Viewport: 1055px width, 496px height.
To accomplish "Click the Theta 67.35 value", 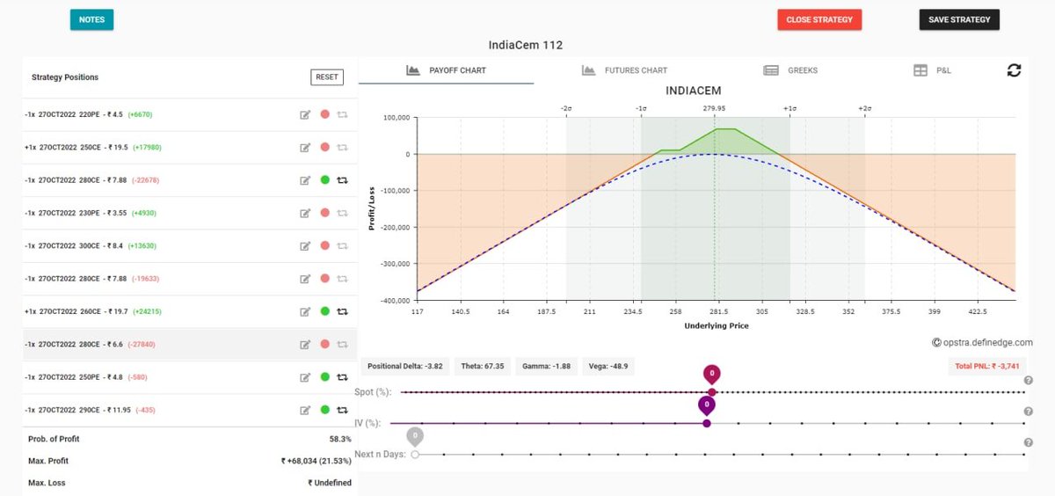I will [x=483, y=366].
